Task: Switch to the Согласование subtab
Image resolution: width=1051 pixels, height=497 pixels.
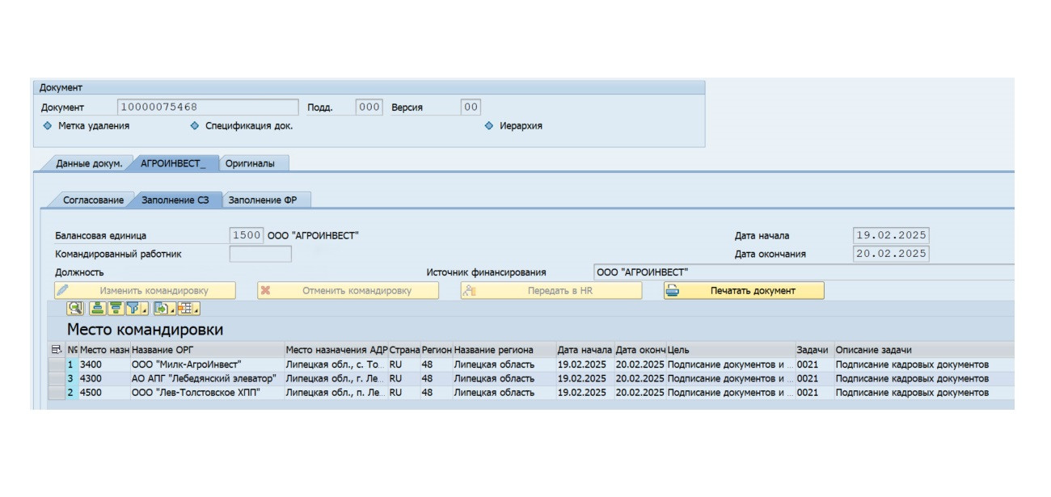Action: click(93, 200)
